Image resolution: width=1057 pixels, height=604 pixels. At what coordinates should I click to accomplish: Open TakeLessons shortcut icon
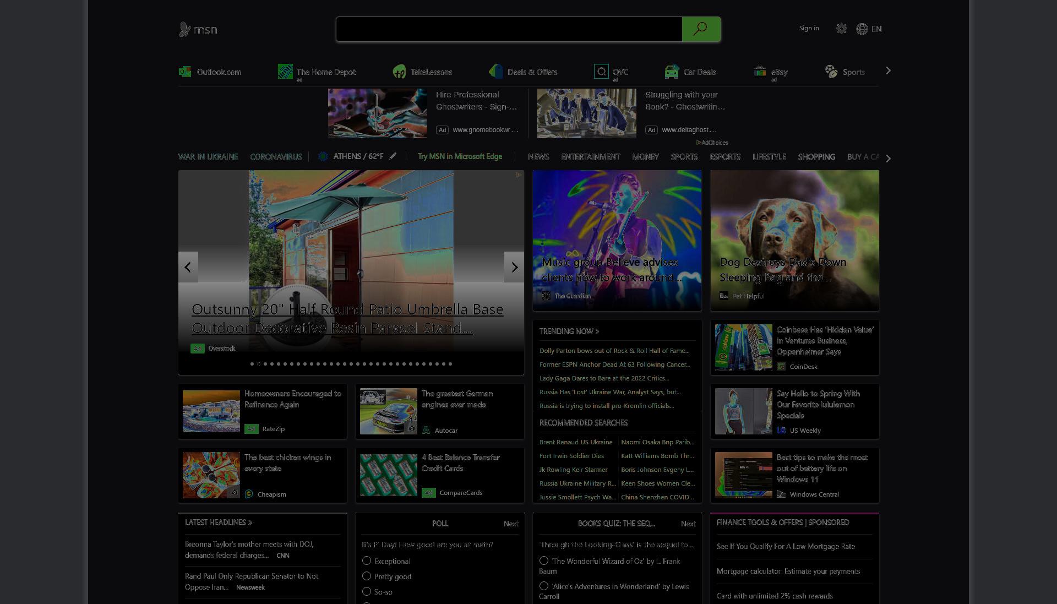tap(399, 72)
